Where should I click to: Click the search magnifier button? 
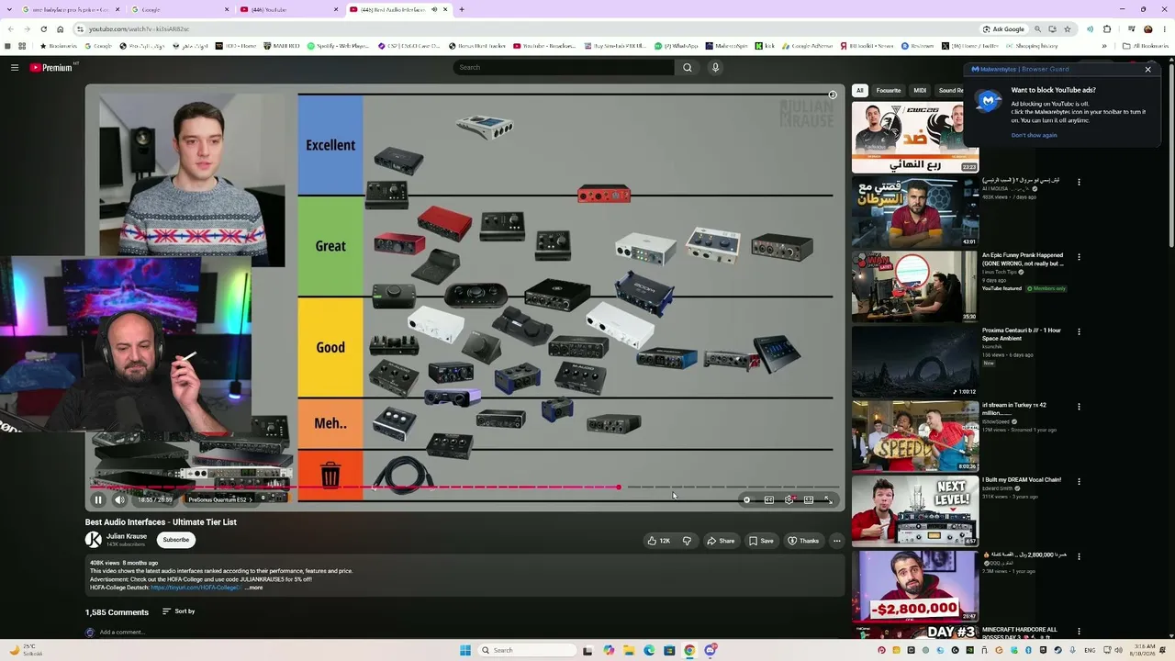click(x=687, y=67)
